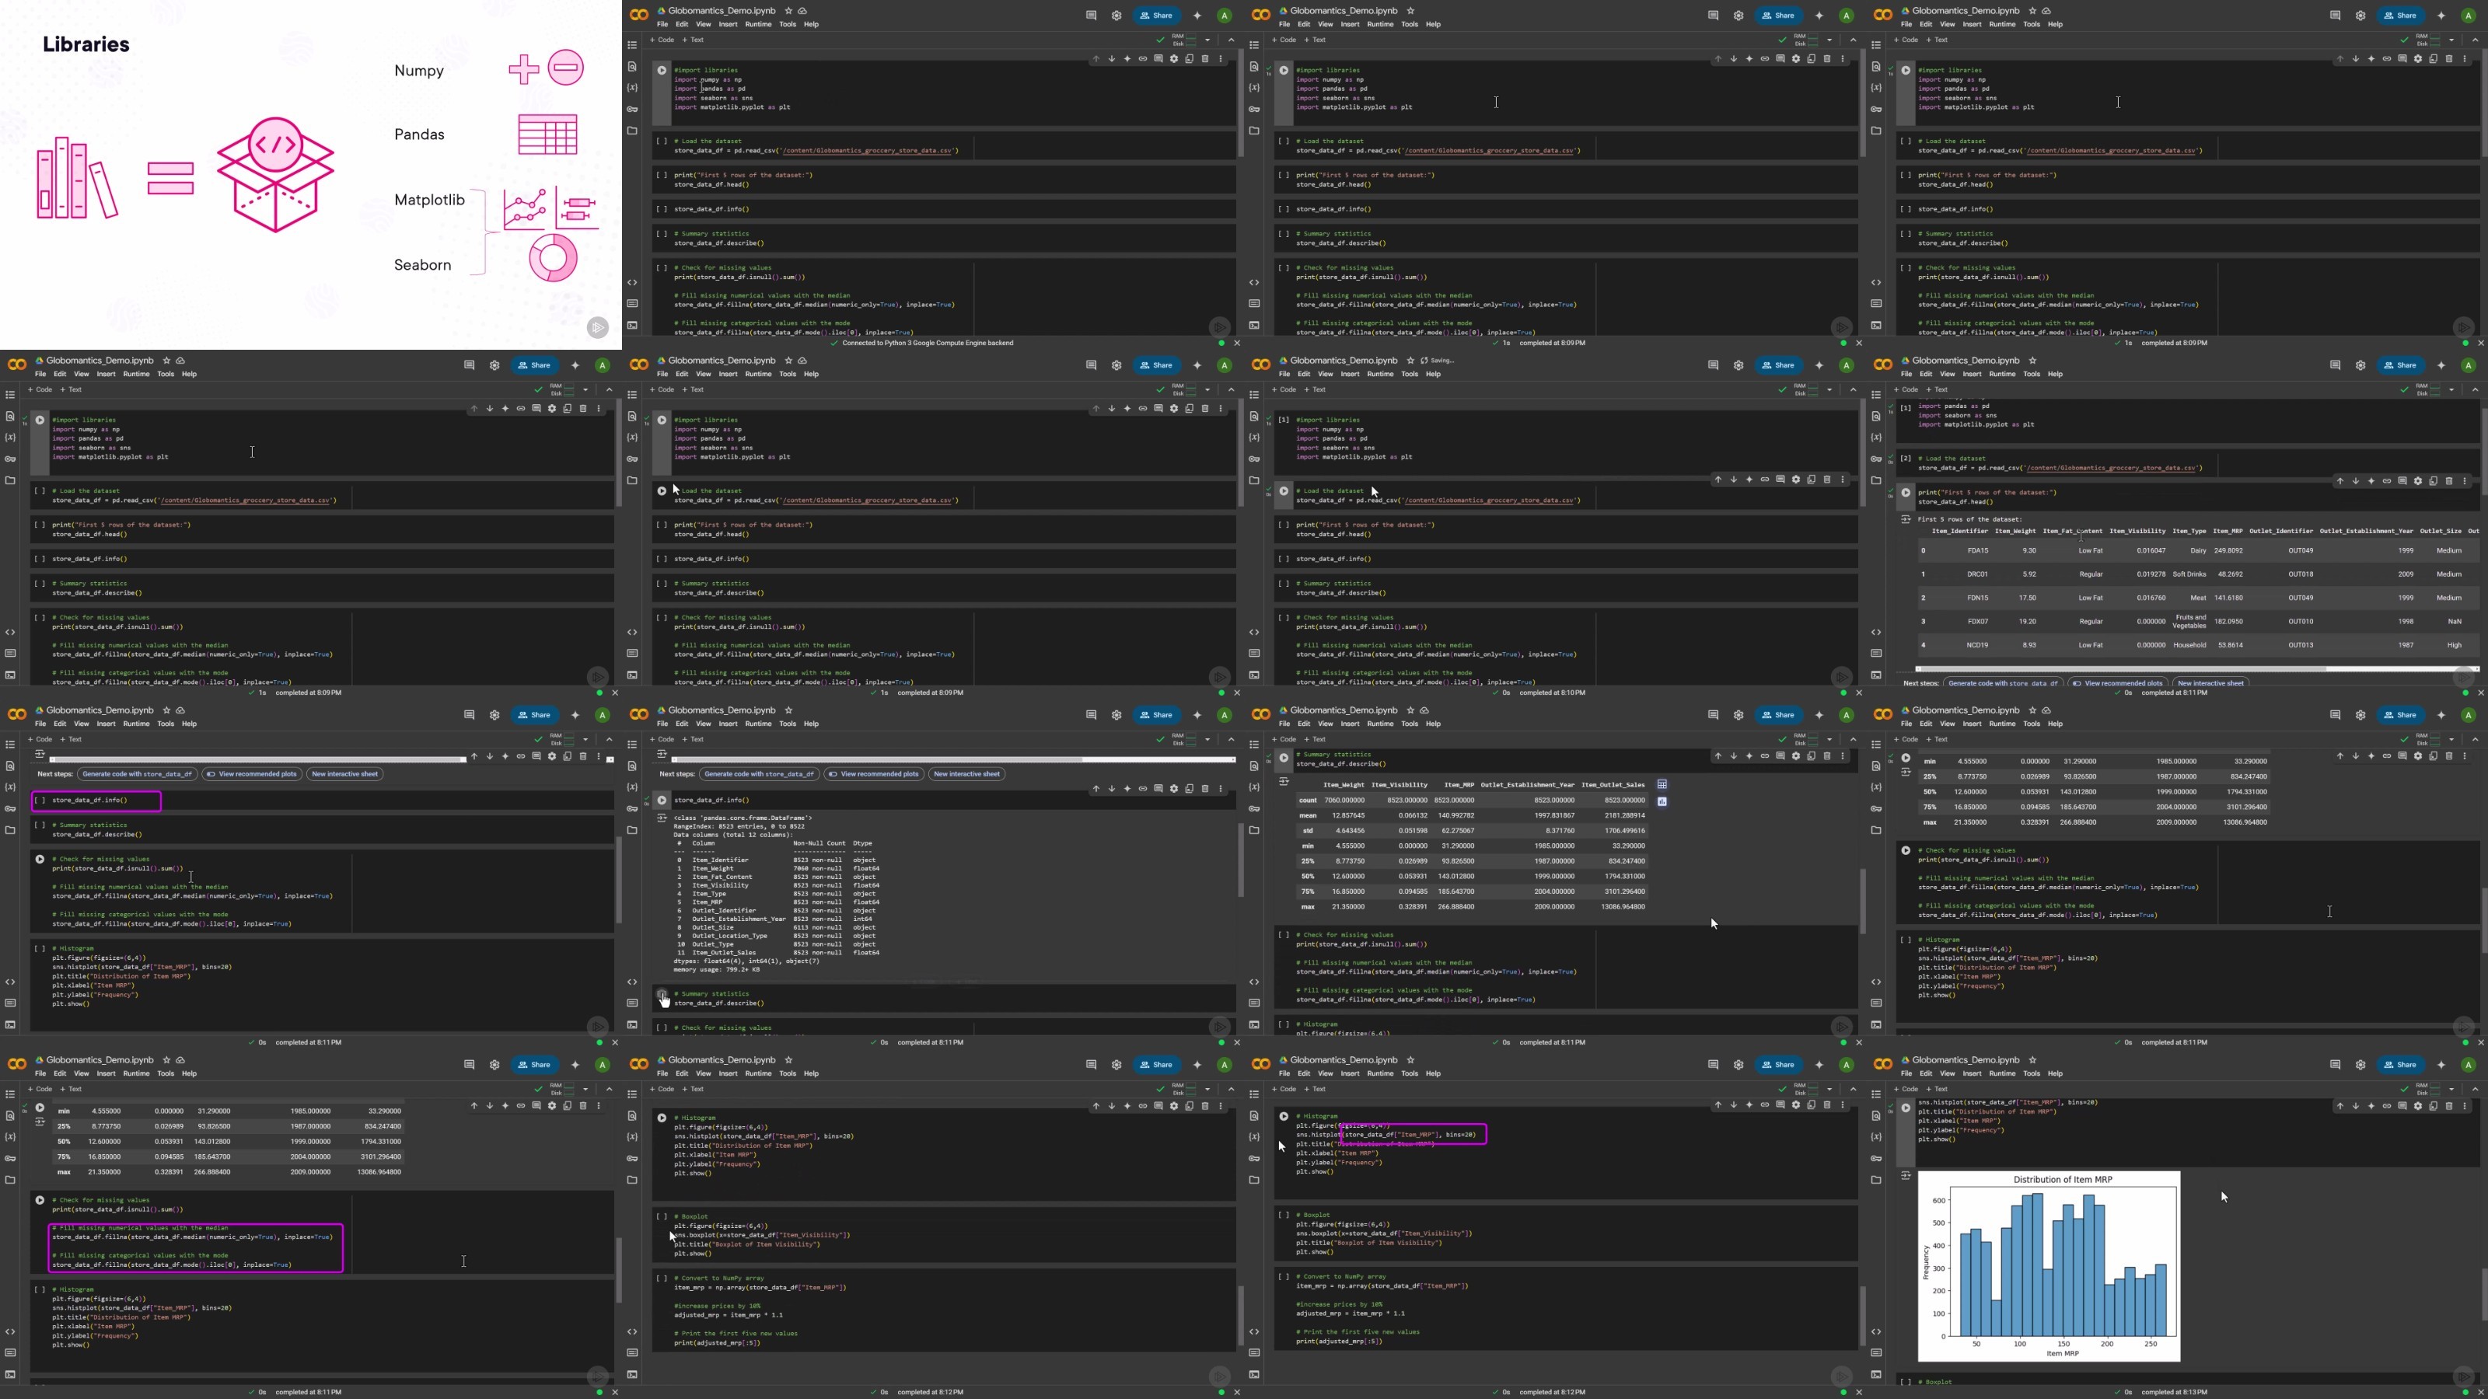Viewport: 2488px width, 1399px height.
Task: Click empty brackets of Boxplot cell, histogram chart frame
Action: tap(1906, 1382)
